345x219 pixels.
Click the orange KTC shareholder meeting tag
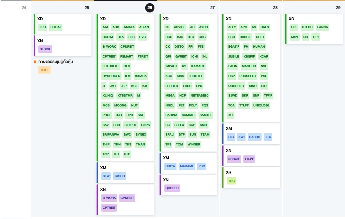coord(44,70)
